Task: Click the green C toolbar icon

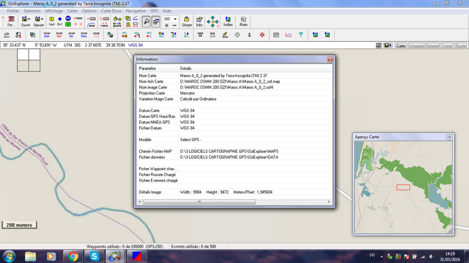Action: tap(68, 25)
